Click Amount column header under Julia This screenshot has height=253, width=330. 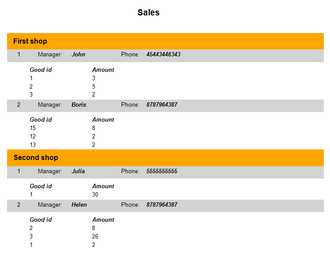click(103, 186)
